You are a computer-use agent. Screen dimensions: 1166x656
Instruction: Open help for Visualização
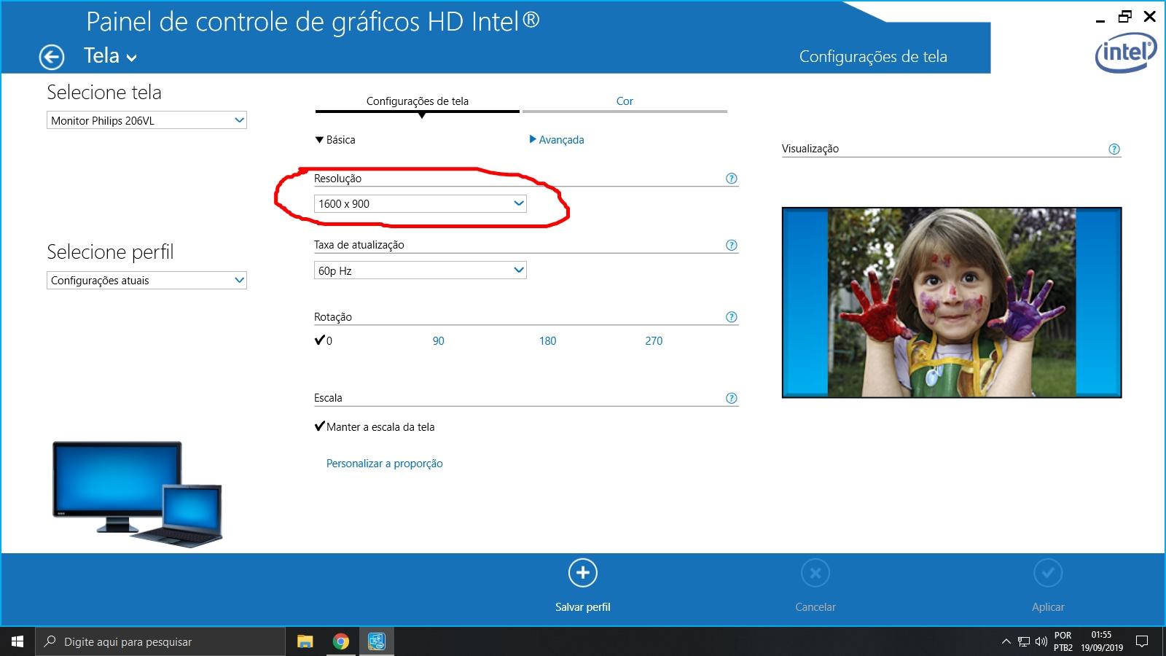click(1114, 149)
